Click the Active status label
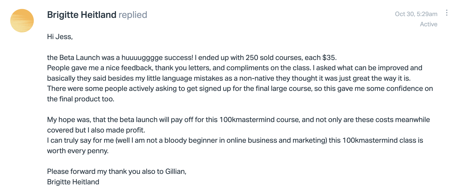This screenshot has width=459, height=193. pos(429,24)
